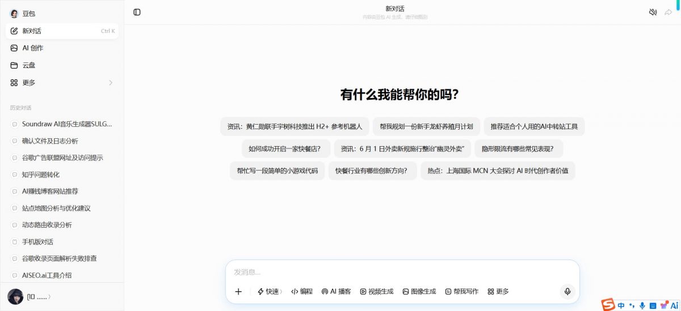This screenshot has height=311, width=681.
Task: Open 谷歌广告联盟网址及访问提示 chat
Action: point(62,157)
